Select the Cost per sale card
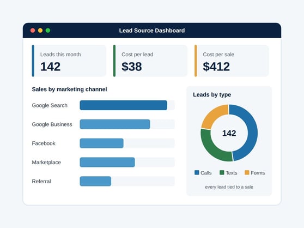The width and height of the screenshot is (304, 228). 232,61
